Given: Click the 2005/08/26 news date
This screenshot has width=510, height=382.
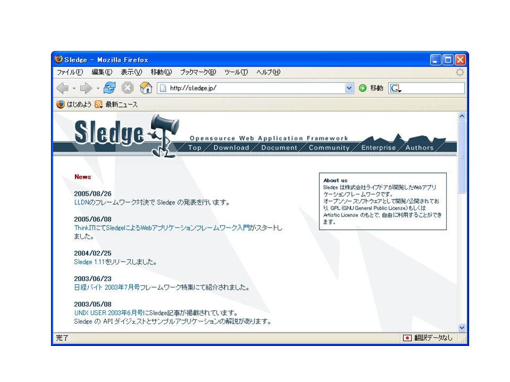Looking at the screenshot, I should pyautogui.click(x=92, y=194).
